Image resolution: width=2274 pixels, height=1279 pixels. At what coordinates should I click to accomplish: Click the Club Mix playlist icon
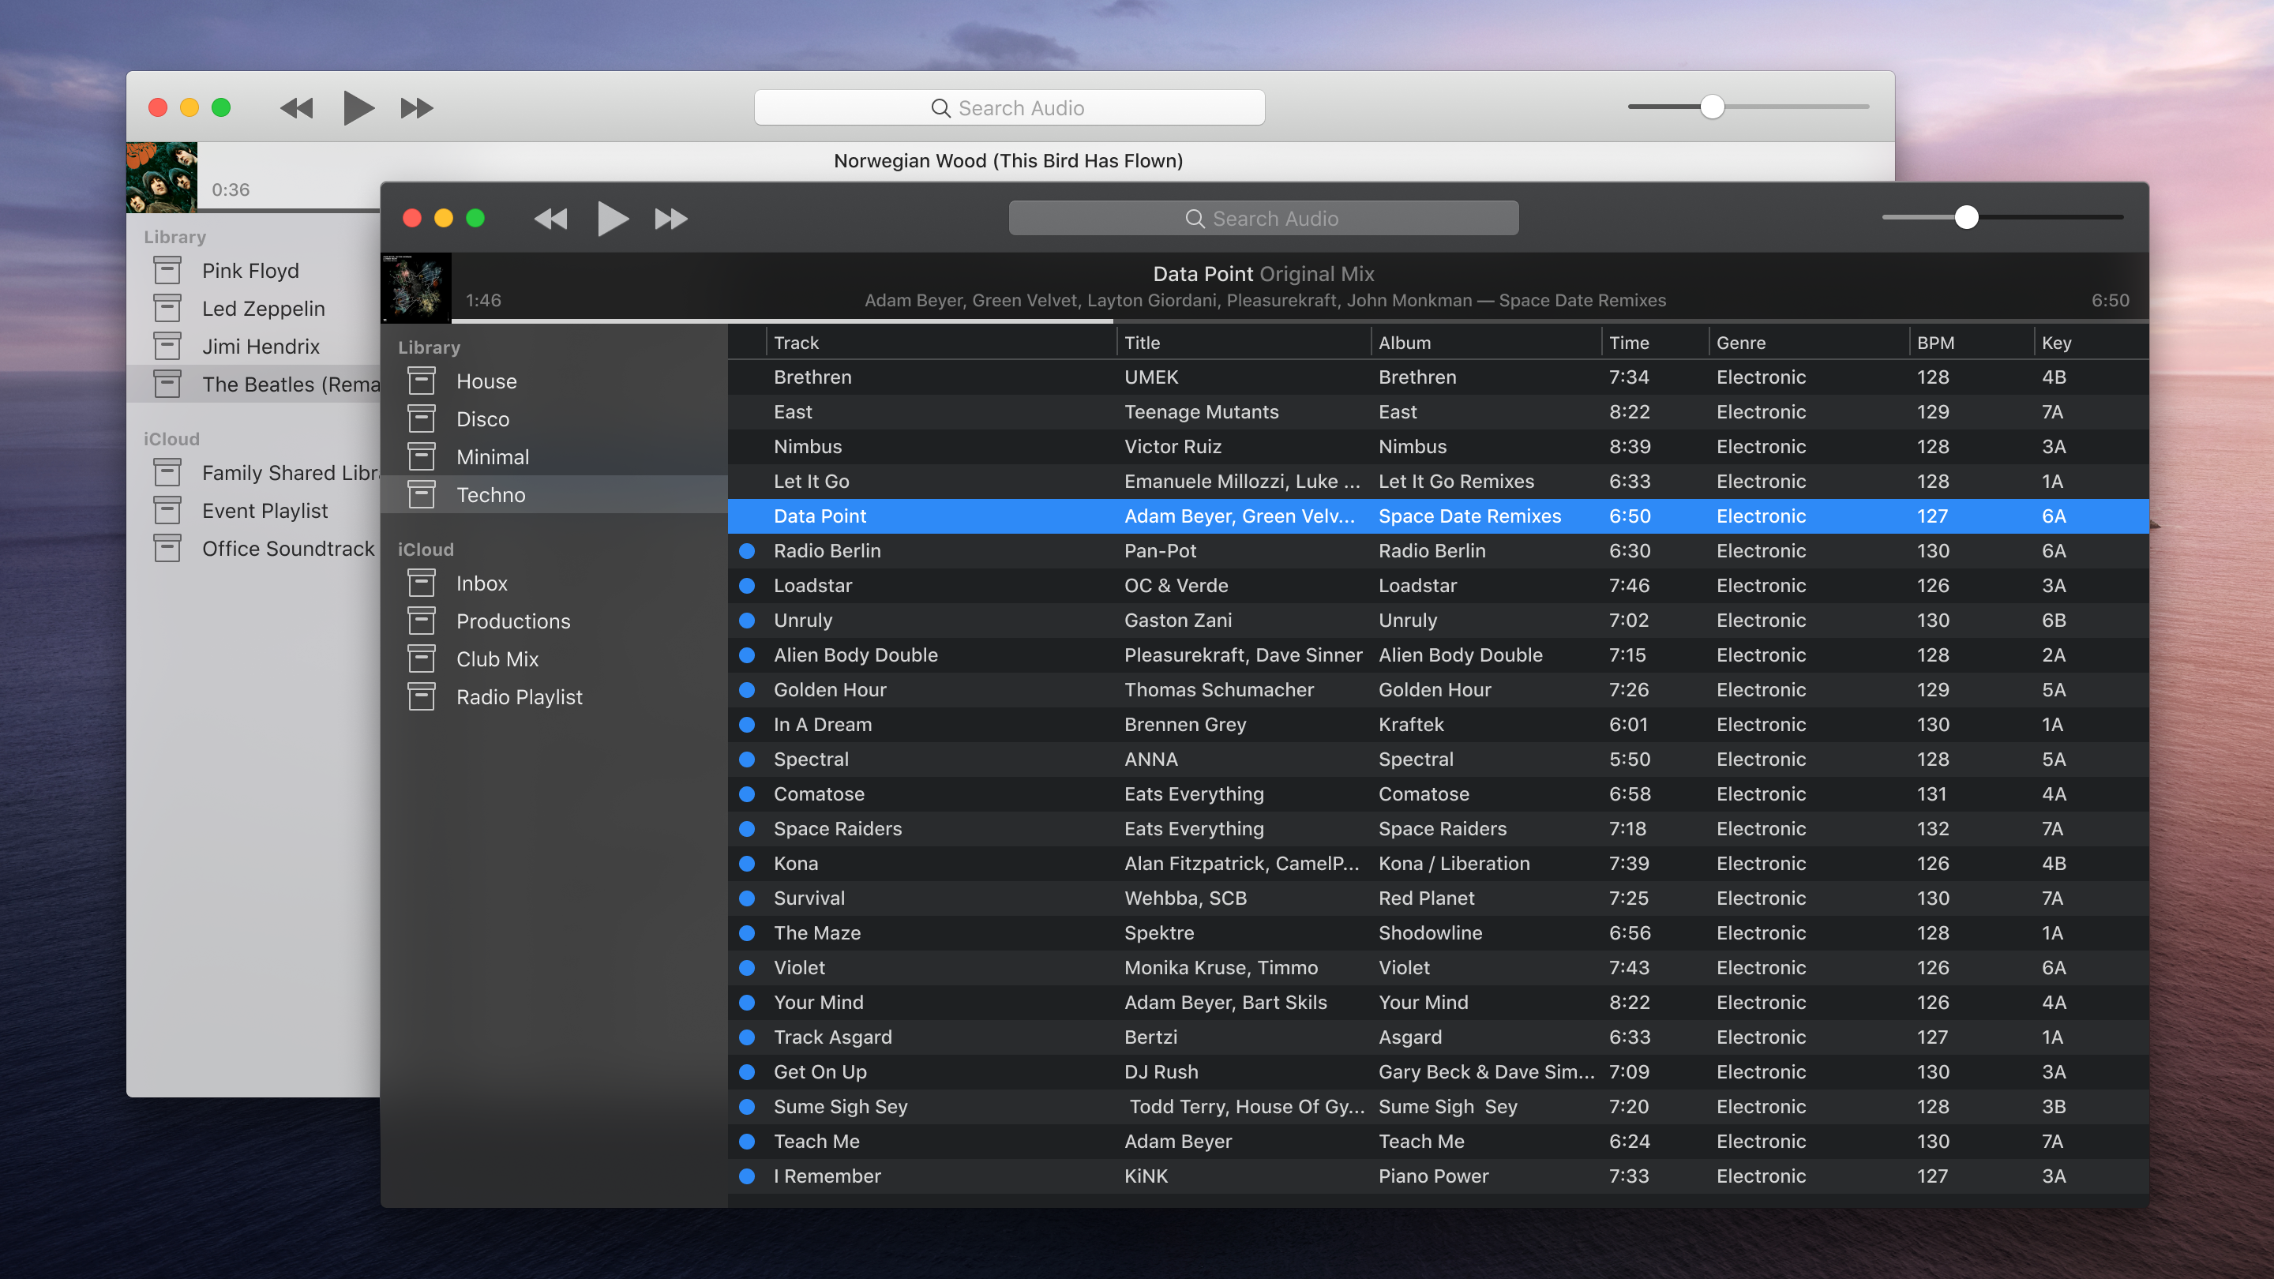pos(422,658)
